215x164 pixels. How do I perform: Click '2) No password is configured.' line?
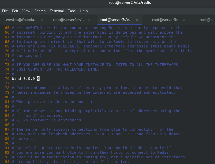click(x=50, y=120)
